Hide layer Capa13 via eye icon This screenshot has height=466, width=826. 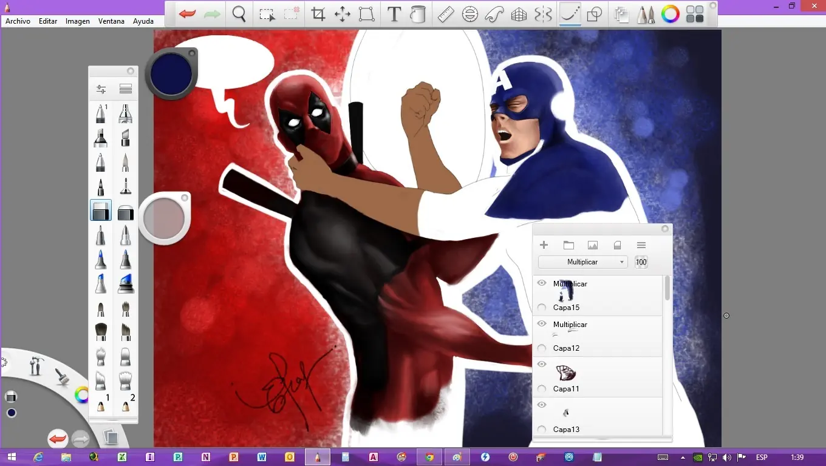(542, 405)
